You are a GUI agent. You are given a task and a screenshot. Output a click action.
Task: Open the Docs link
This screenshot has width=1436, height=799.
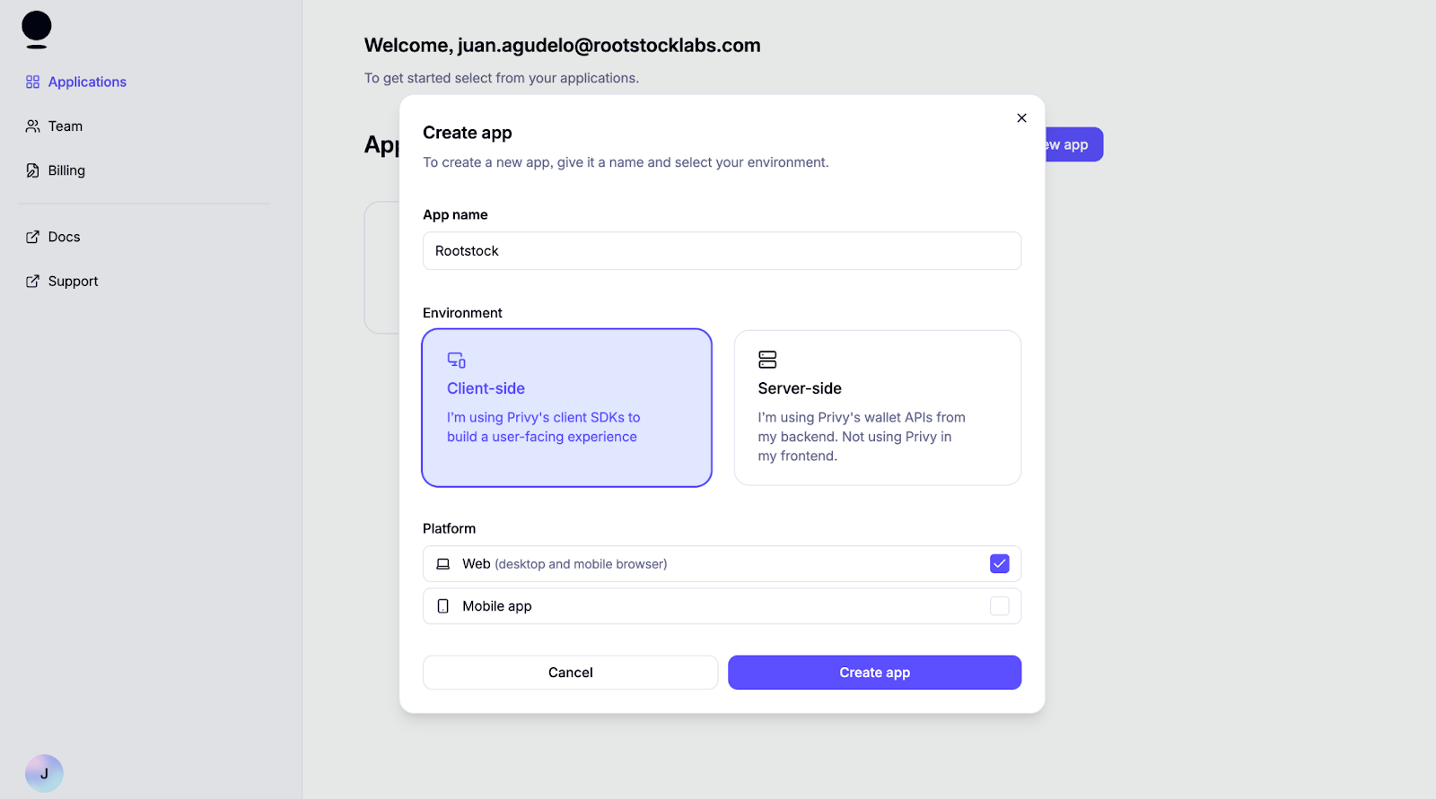click(64, 236)
